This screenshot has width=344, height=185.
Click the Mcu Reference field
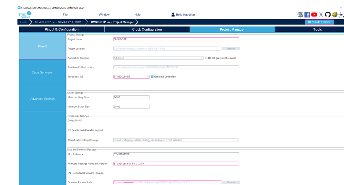tap(176, 154)
